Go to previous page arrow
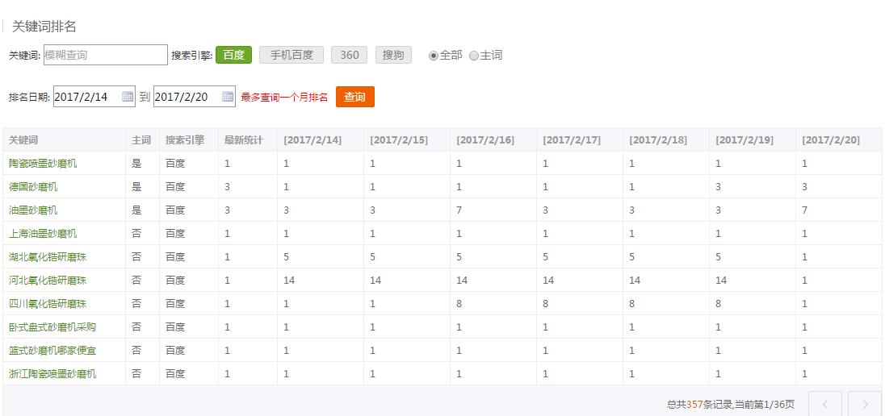The image size is (885, 416). point(825,404)
